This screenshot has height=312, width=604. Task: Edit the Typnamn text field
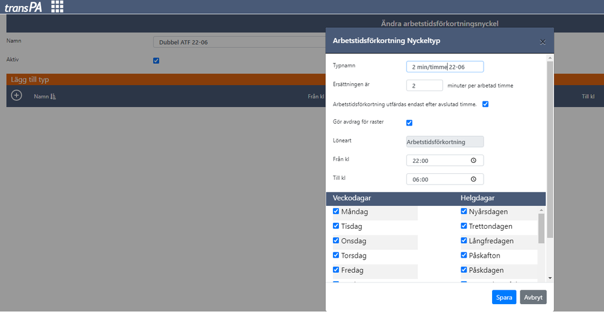[x=445, y=67]
